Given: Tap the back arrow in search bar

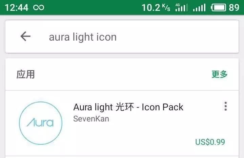Looking at the screenshot, I should 25,36.
